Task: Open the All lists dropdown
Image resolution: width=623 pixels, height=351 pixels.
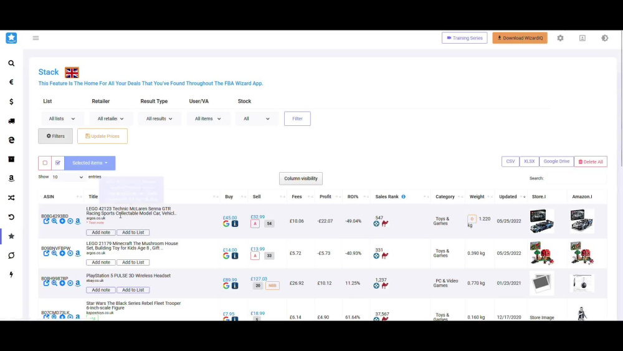Action: (x=62, y=118)
